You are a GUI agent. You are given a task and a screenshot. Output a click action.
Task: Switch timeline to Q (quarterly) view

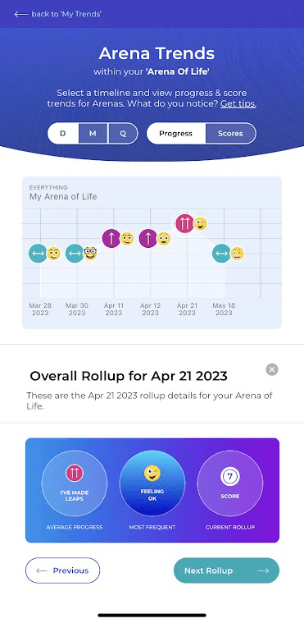click(x=123, y=134)
